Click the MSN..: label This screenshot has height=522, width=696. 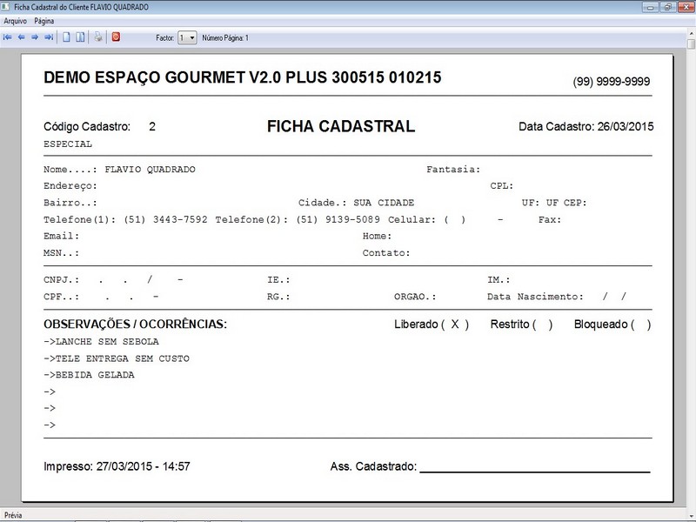pyautogui.click(x=61, y=253)
